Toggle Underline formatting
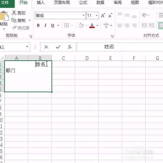This screenshot has width=163, height=163. coord(52,25)
